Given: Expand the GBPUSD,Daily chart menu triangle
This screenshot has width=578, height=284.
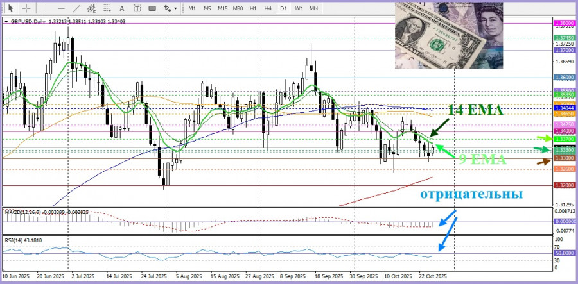Looking at the screenshot, I should (x=6, y=21).
